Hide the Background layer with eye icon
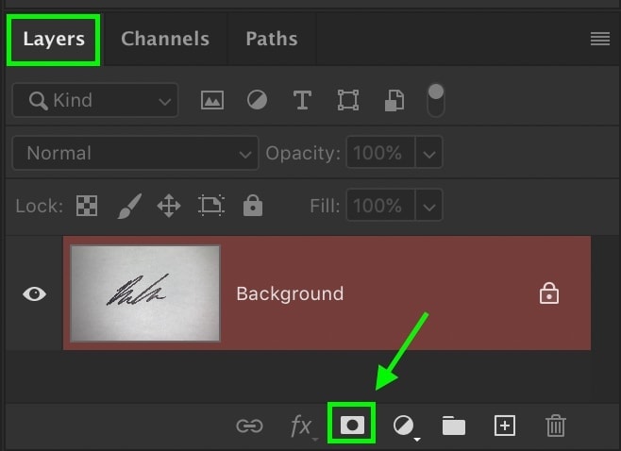Screen dimensions: 621x451 (35, 293)
